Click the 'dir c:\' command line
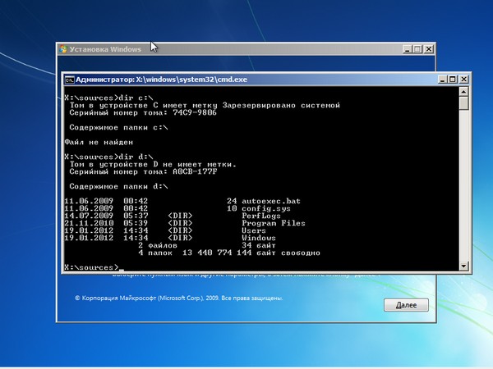The width and height of the screenshot is (493, 369). pos(108,98)
